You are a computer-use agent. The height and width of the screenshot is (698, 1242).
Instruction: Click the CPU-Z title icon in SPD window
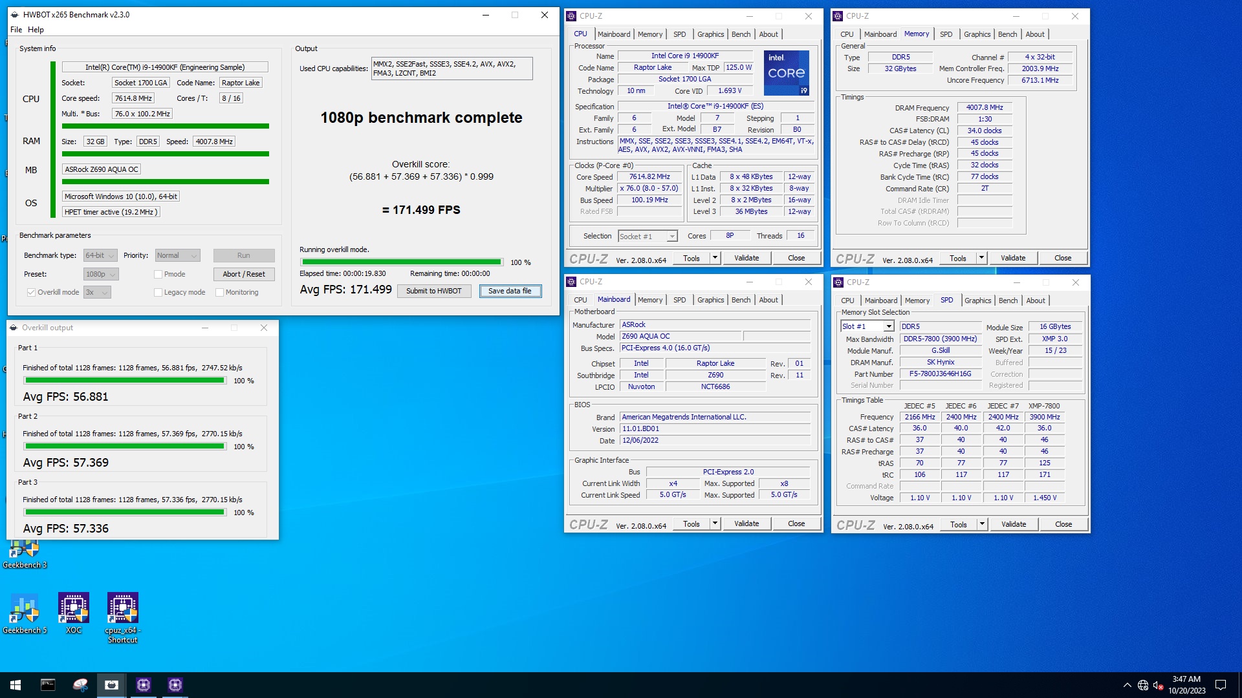click(x=839, y=282)
